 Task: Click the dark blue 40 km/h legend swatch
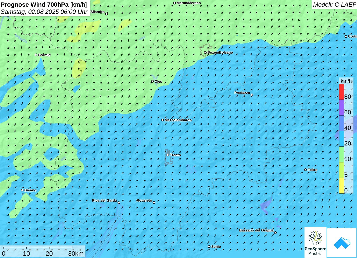click(x=341, y=123)
